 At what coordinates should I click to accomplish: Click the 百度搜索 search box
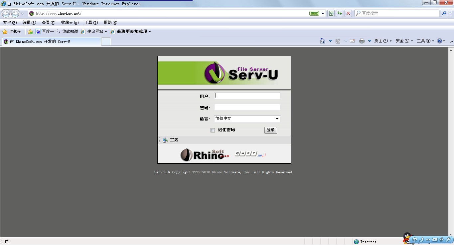pyautogui.click(x=397, y=13)
